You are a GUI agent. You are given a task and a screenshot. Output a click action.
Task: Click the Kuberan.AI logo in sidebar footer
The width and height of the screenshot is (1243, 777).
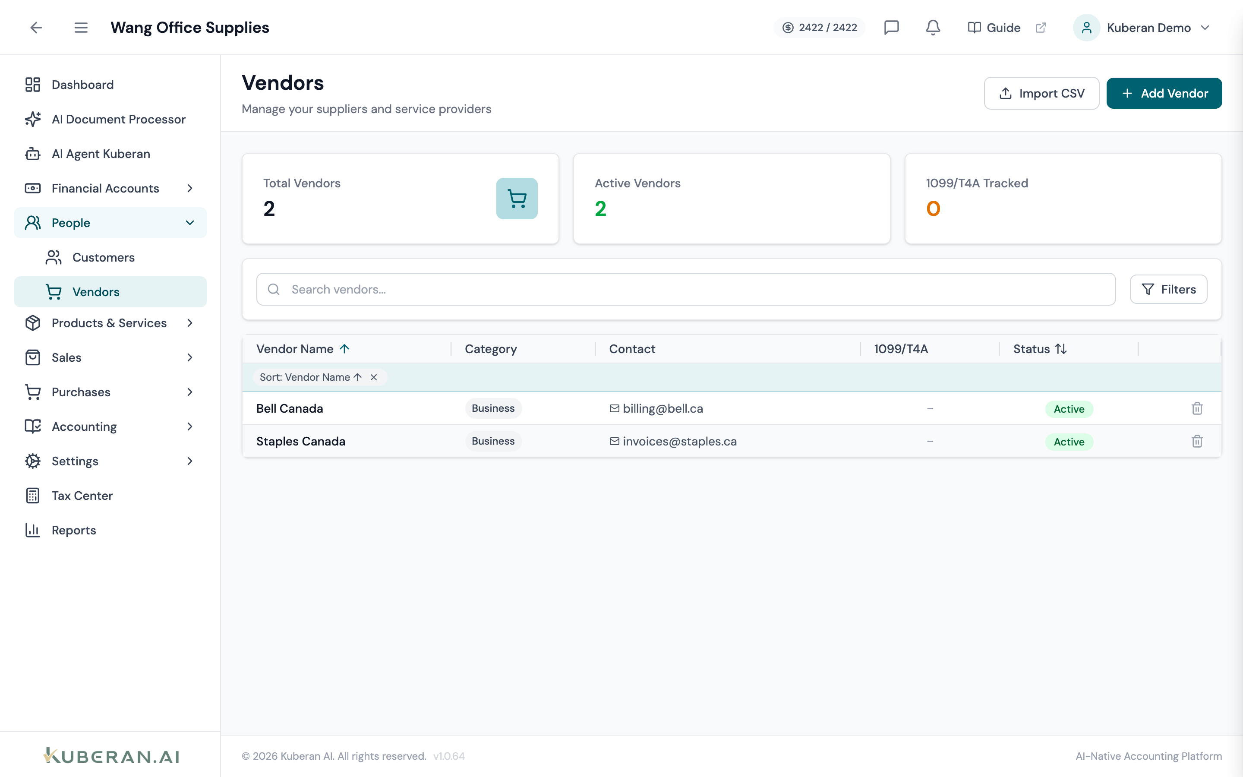[111, 756]
